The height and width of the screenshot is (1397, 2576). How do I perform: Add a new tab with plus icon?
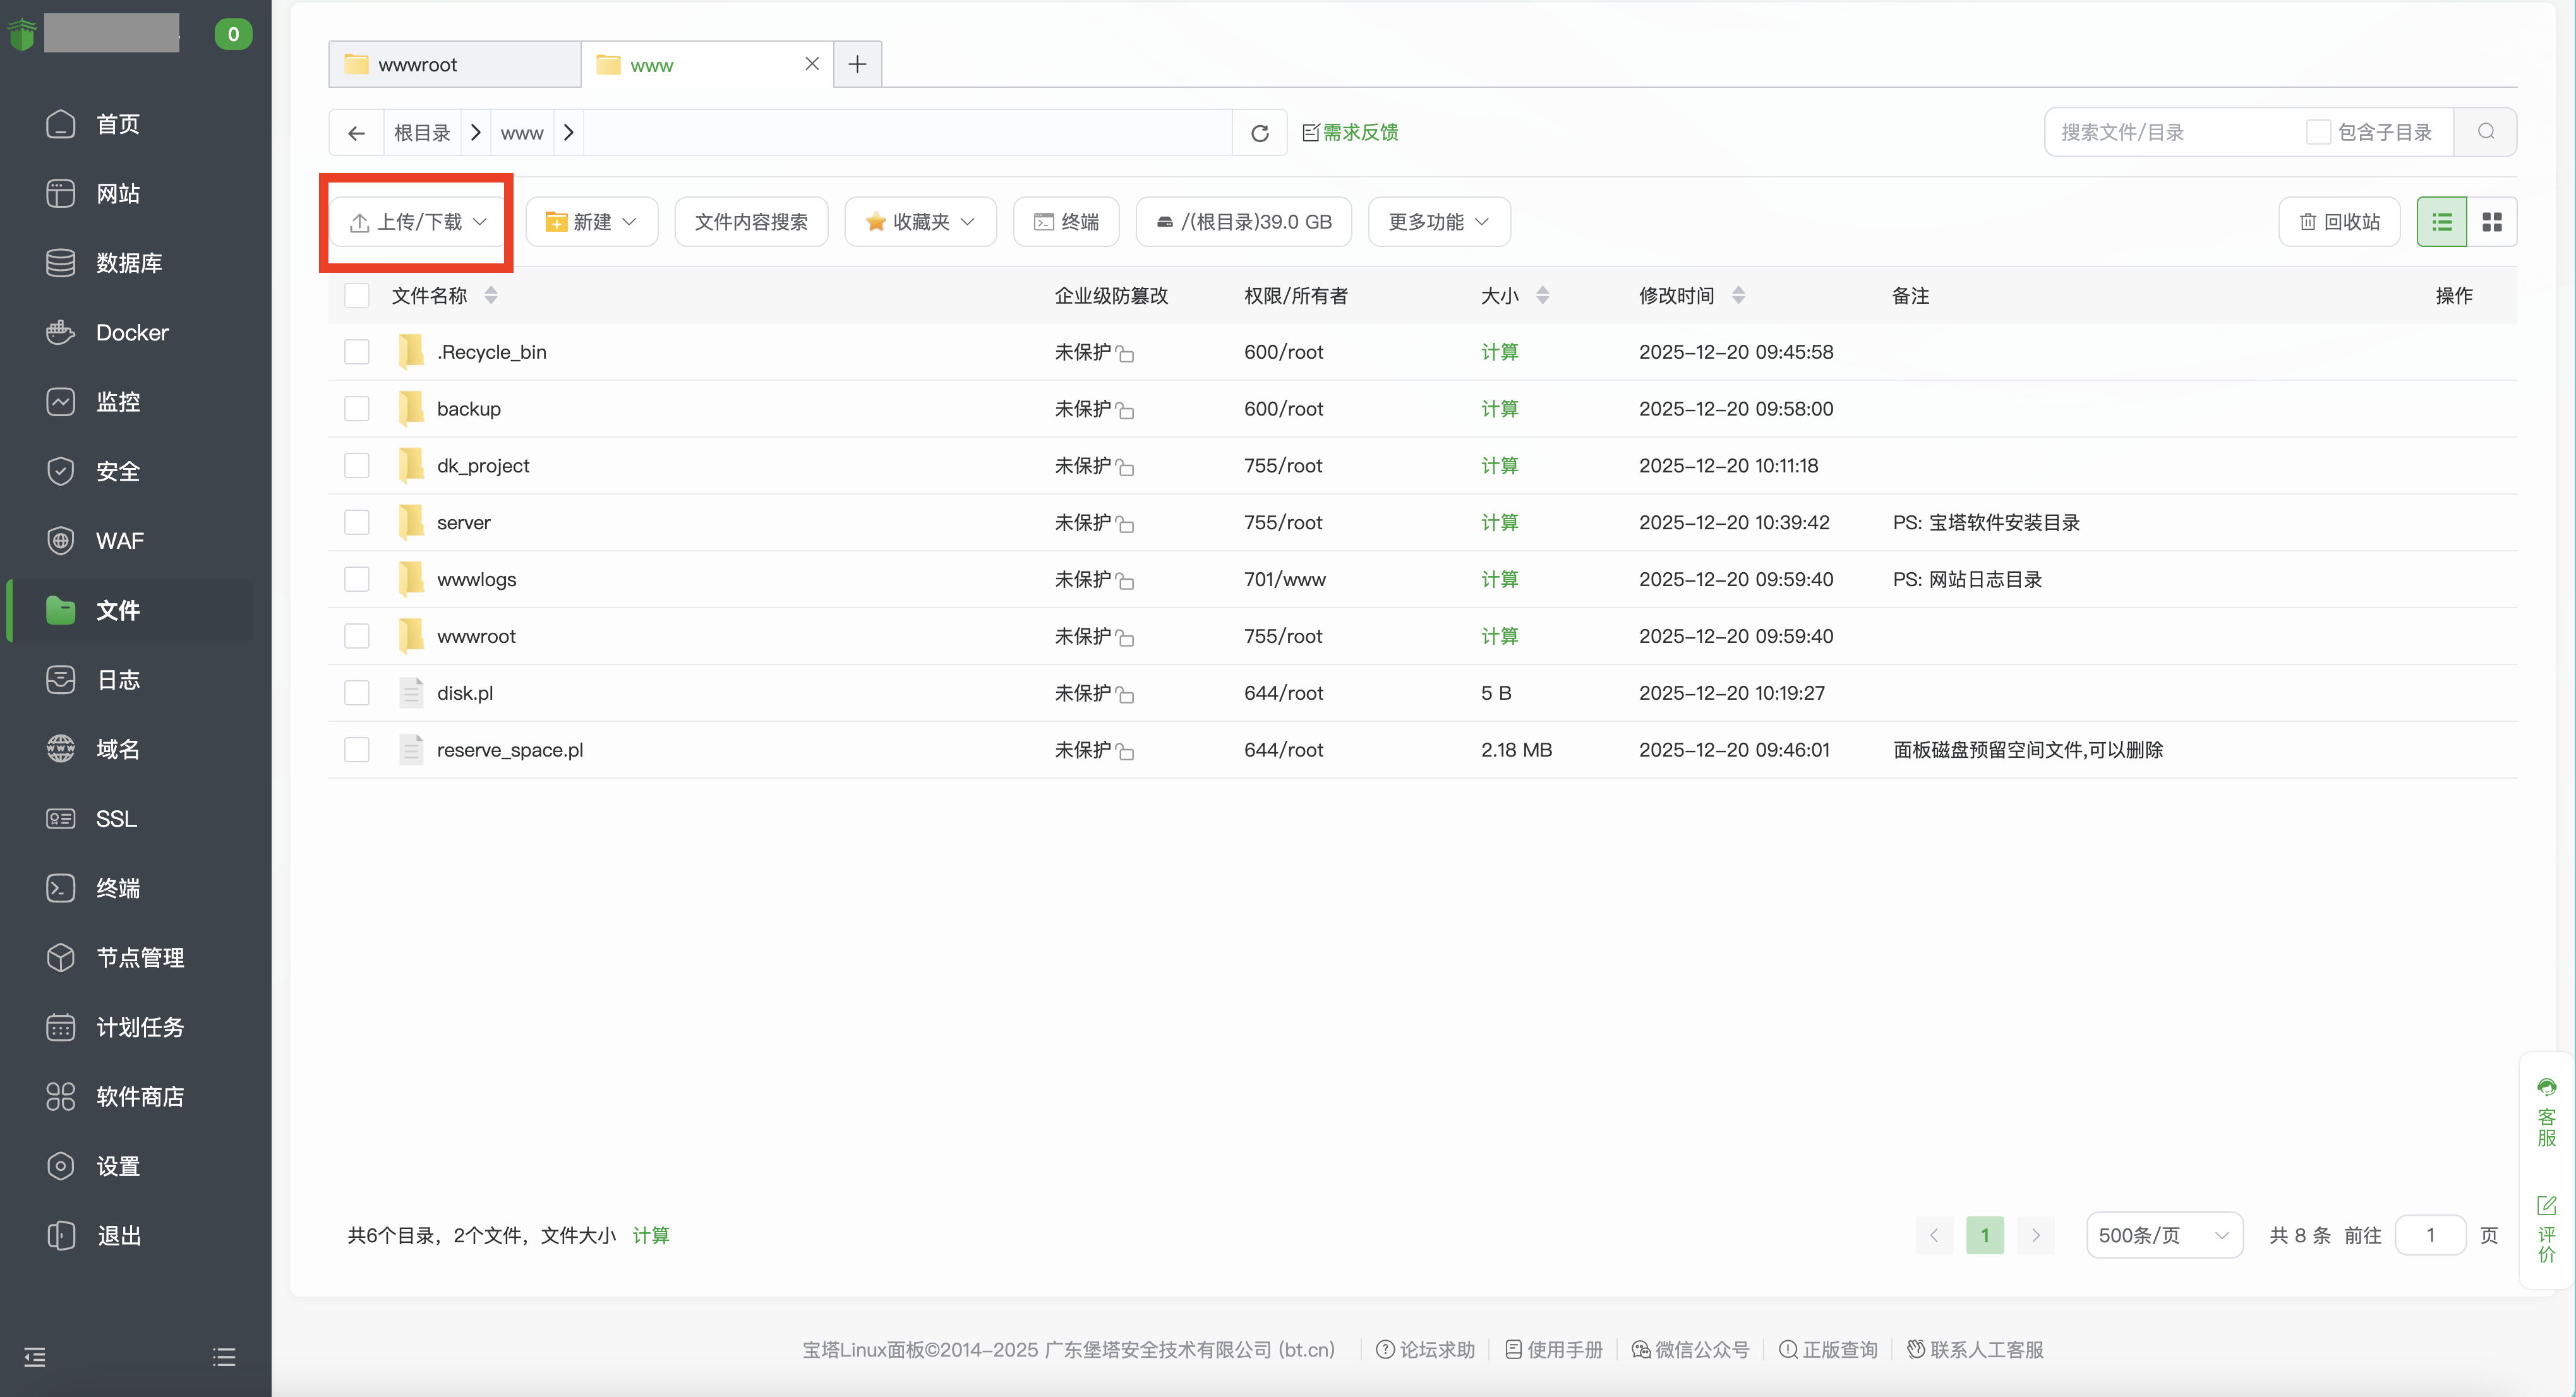tap(857, 65)
